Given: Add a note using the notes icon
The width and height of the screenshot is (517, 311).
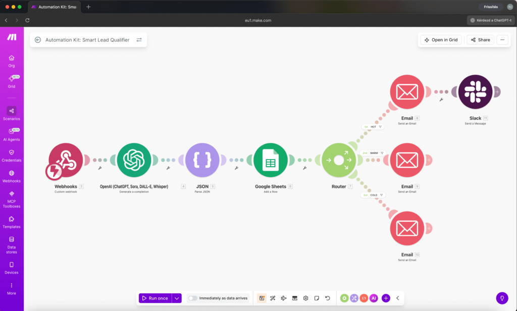Looking at the screenshot, I should tap(317, 298).
